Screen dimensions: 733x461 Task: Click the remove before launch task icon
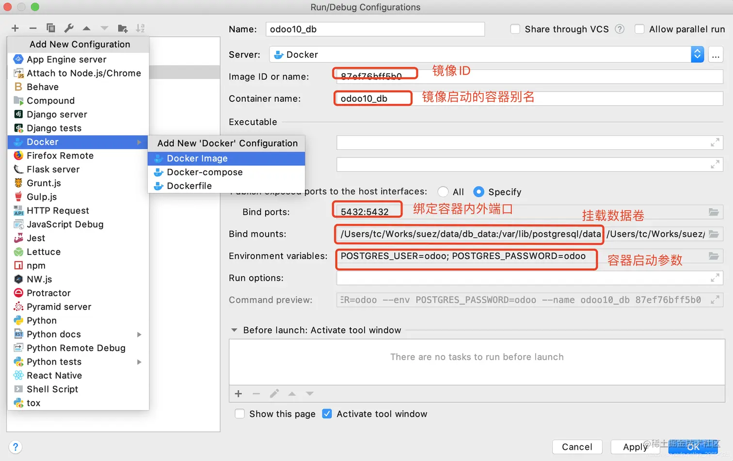coord(256,394)
